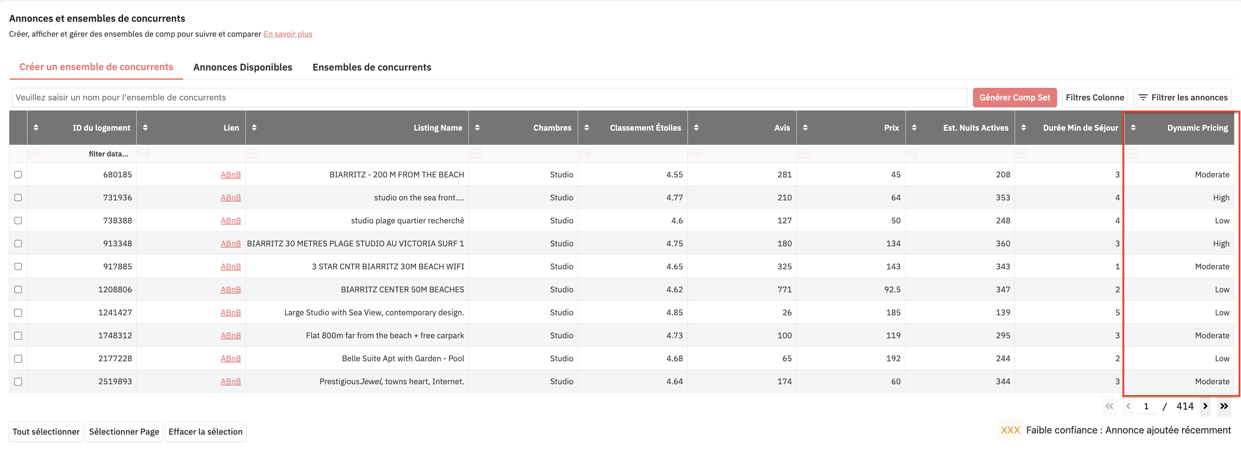Tick checkbox for listing 1748312
Viewport: 1241px width, 454px height.
coord(18,335)
